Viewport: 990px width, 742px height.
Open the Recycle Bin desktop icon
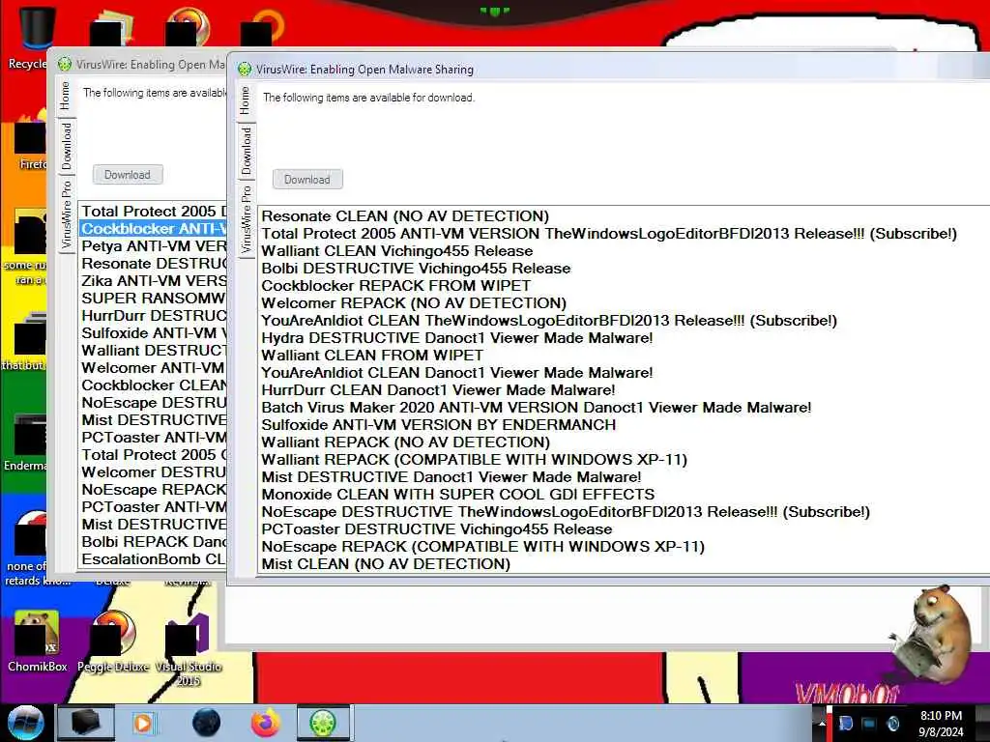tap(32, 37)
